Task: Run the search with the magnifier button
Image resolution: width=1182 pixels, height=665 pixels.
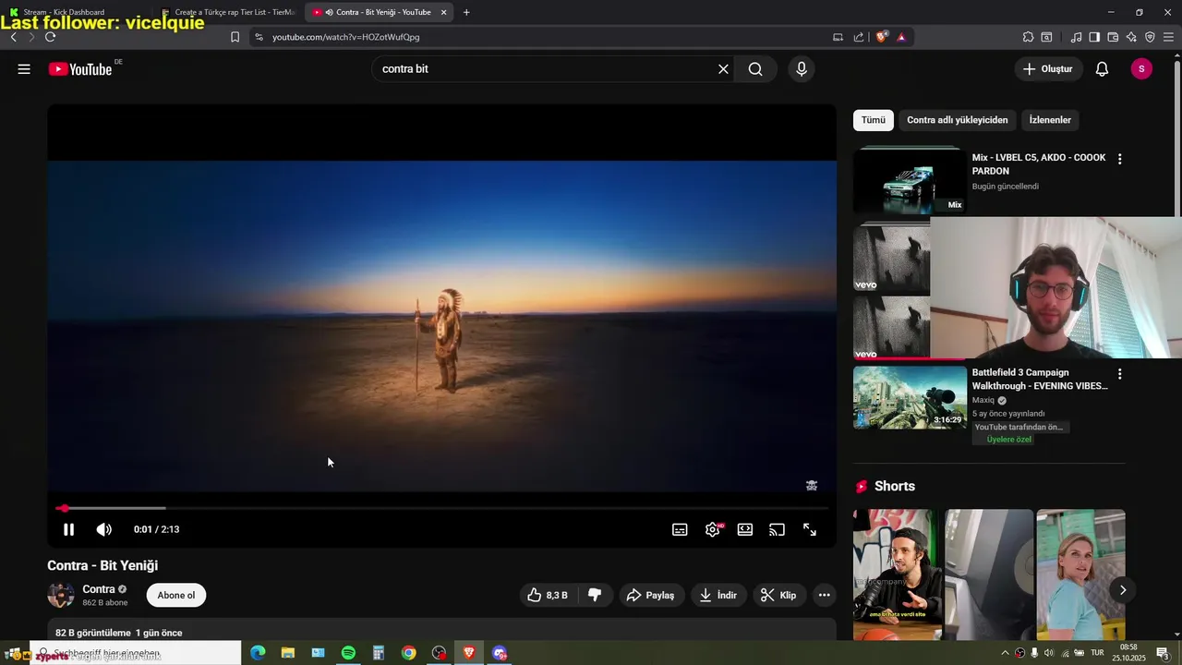Action: [x=755, y=69]
